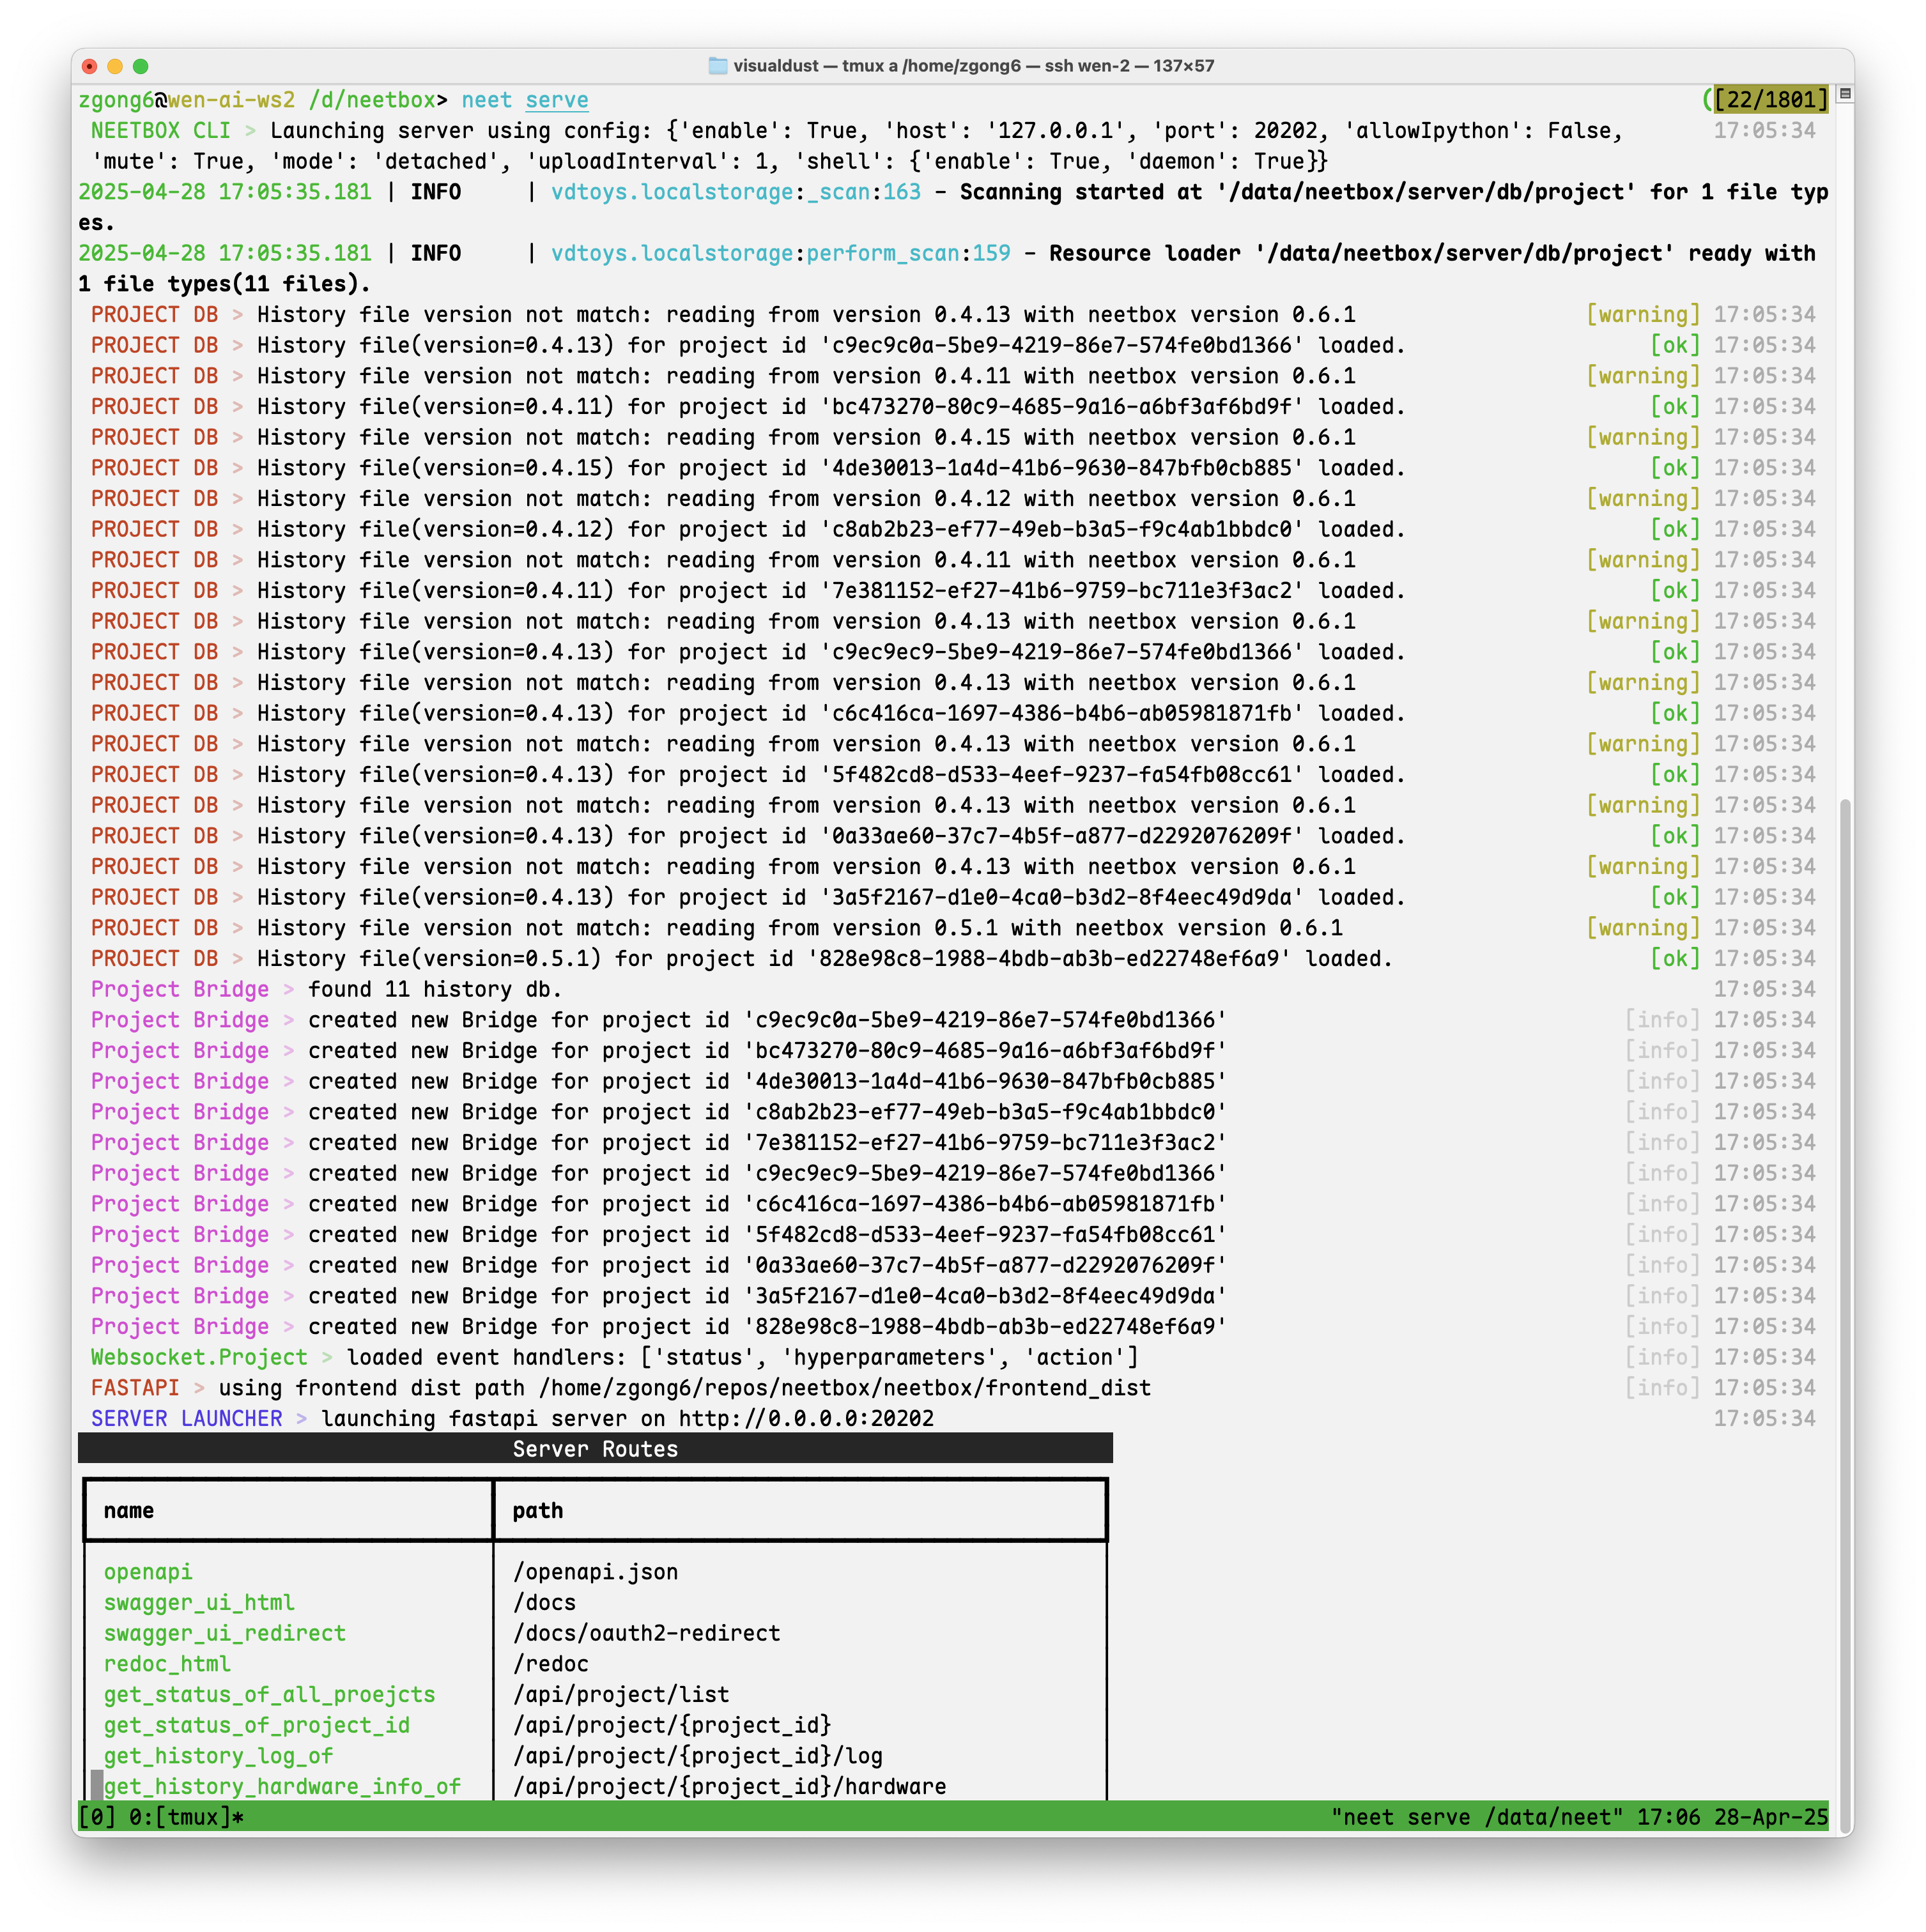
Task: Click the underlined serve command text
Action: click(x=556, y=100)
